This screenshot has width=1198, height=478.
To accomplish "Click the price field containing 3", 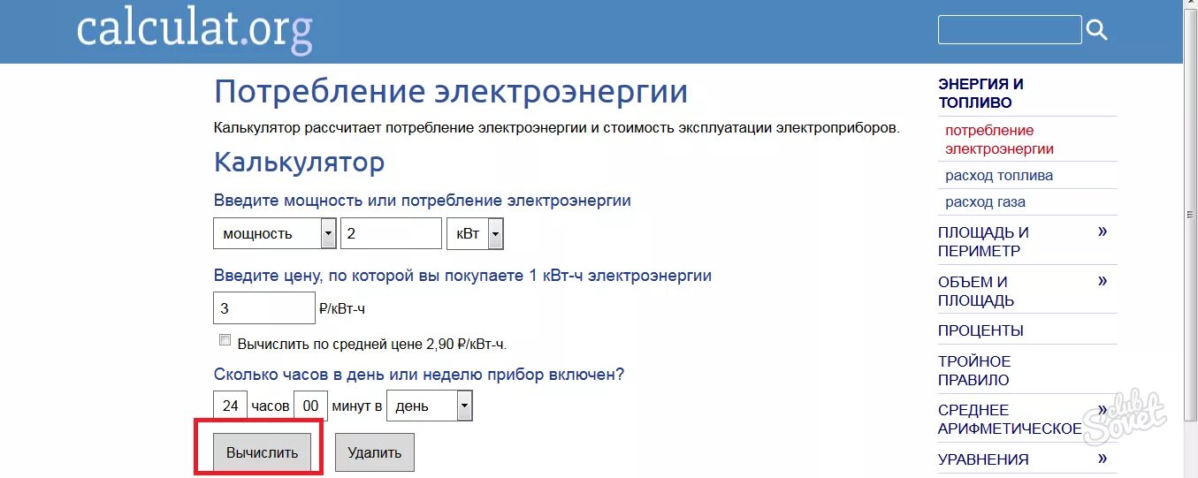I will click(264, 308).
